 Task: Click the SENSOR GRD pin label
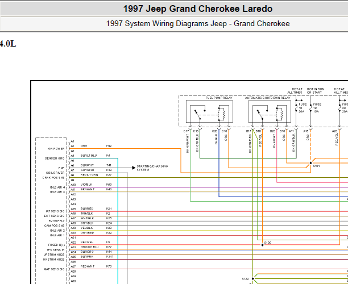[x=55, y=158]
